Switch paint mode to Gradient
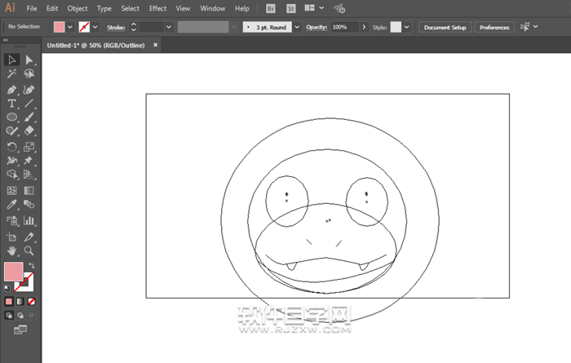Image resolution: width=571 pixels, height=363 pixels. 20,301
